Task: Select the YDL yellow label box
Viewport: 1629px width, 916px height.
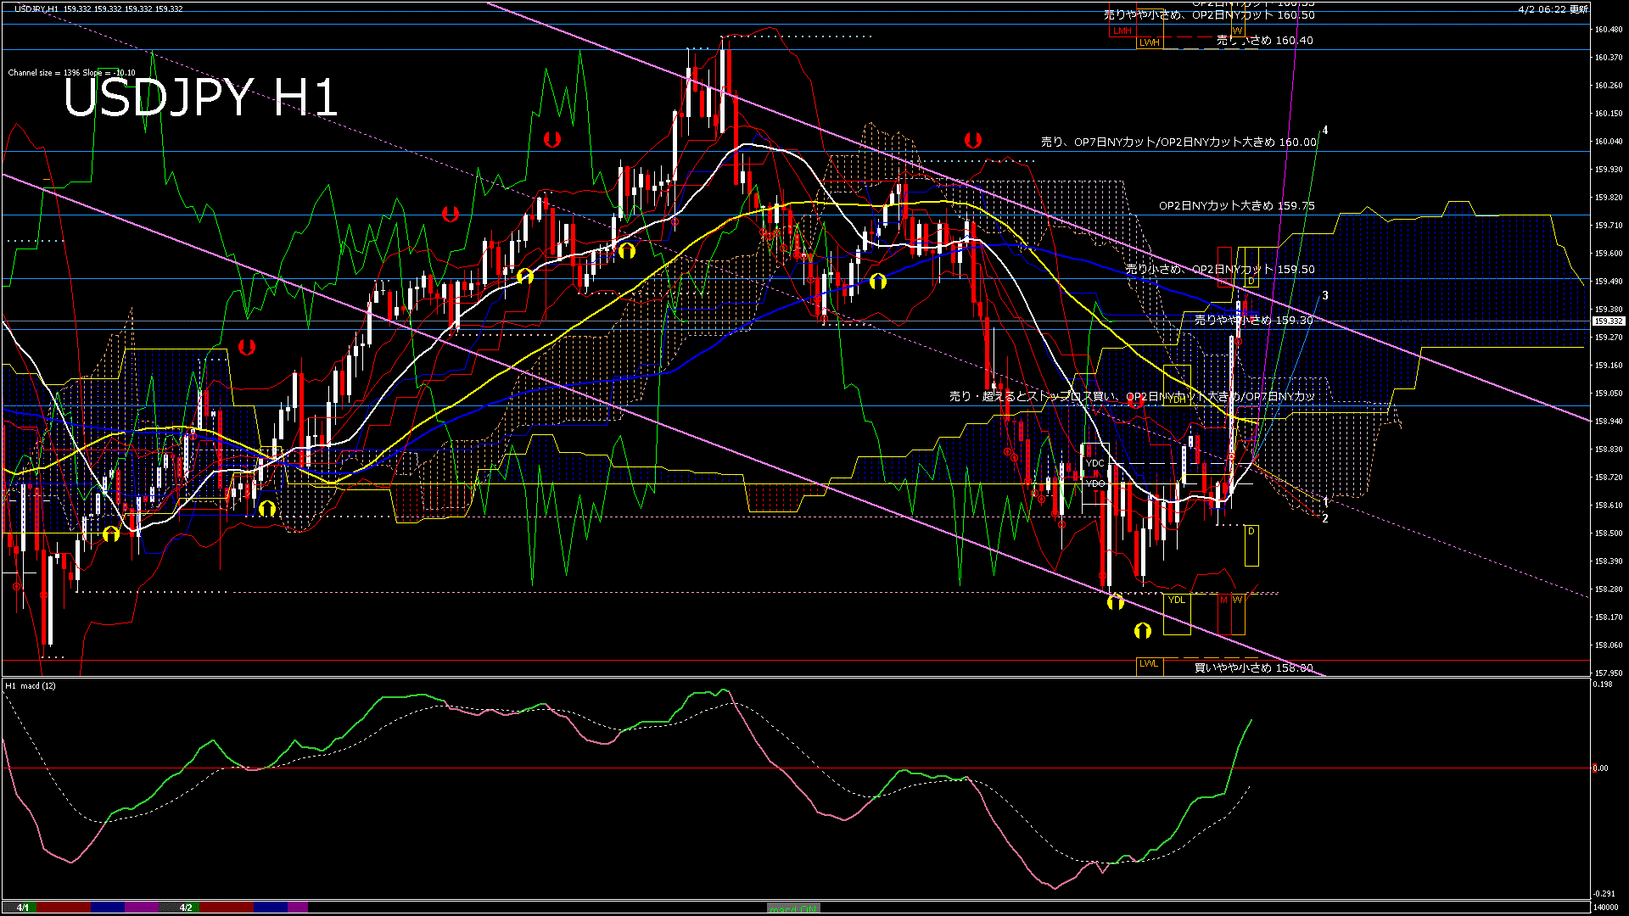Action: click(1176, 600)
